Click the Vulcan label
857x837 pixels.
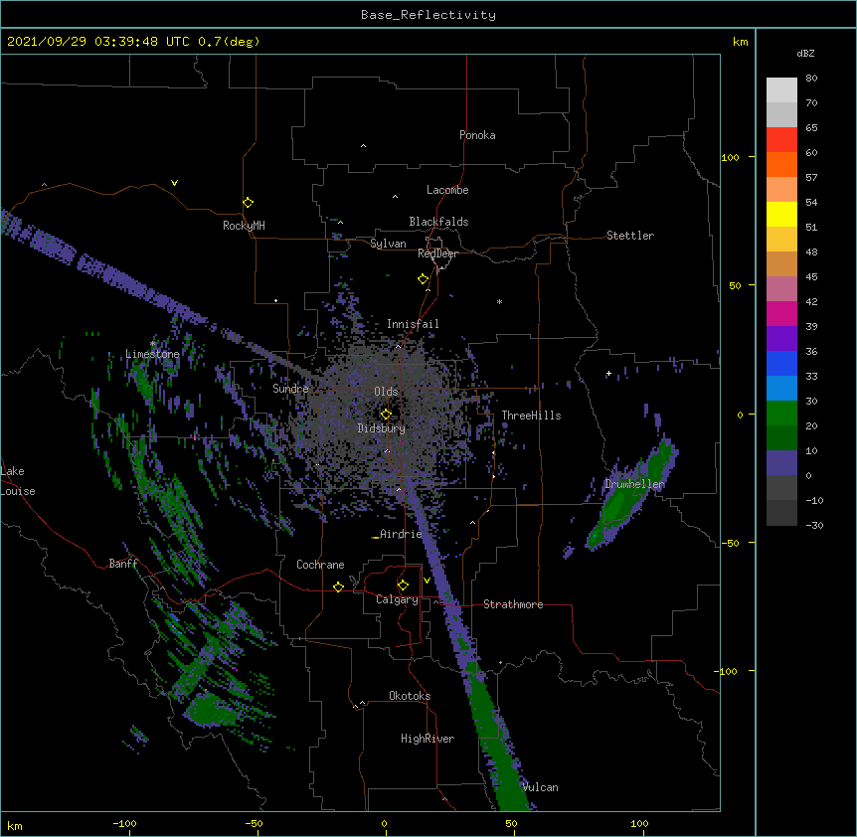coord(540,787)
